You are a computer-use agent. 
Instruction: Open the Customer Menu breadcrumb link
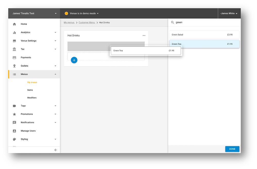tap(87, 22)
